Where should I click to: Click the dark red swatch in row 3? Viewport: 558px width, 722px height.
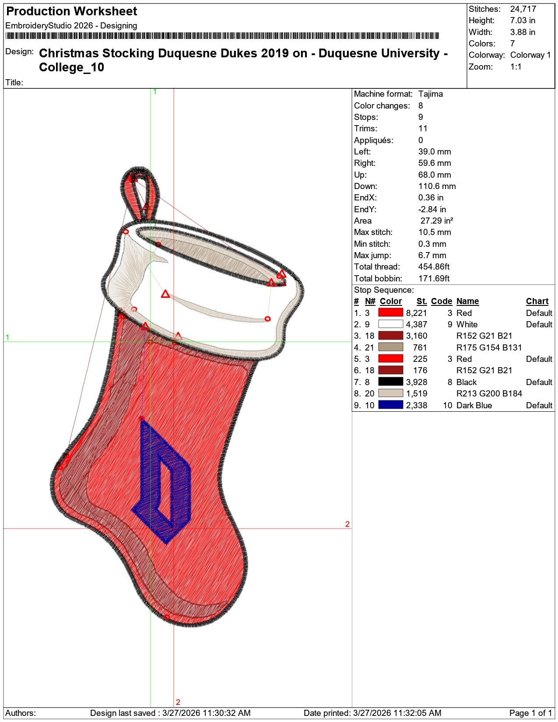pos(390,336)
